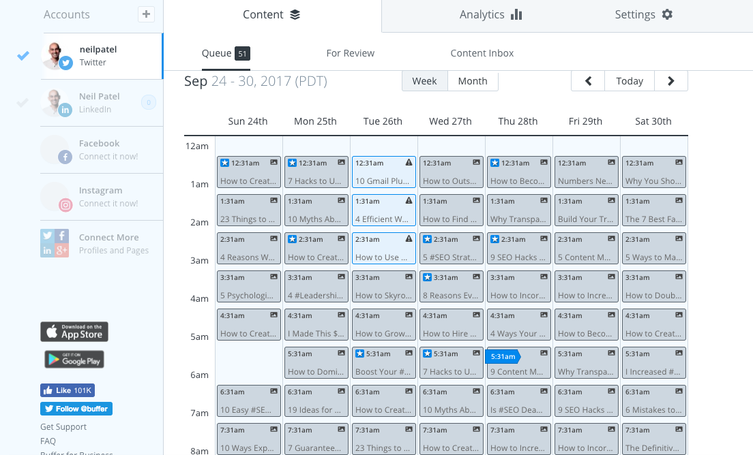Click the Content layers icon
Viewport: 753px width, 455px height.
click(295, 15)
